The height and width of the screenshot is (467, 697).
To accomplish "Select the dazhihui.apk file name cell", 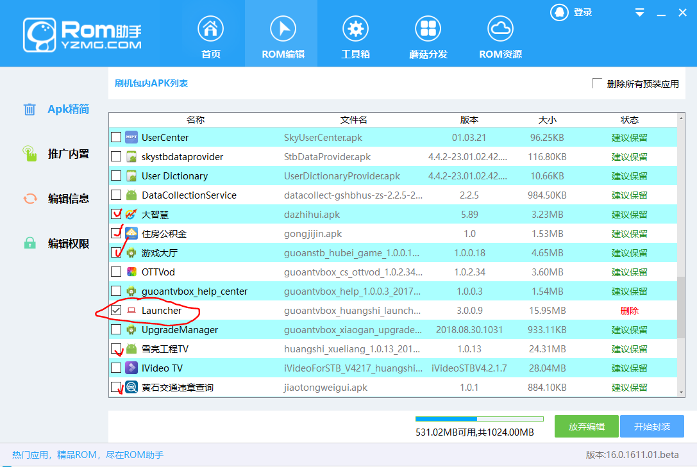I will (x=312, y=215).
